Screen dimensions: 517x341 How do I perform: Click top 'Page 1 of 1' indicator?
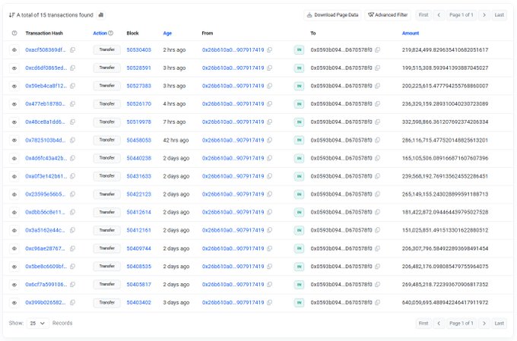[461, 15]
